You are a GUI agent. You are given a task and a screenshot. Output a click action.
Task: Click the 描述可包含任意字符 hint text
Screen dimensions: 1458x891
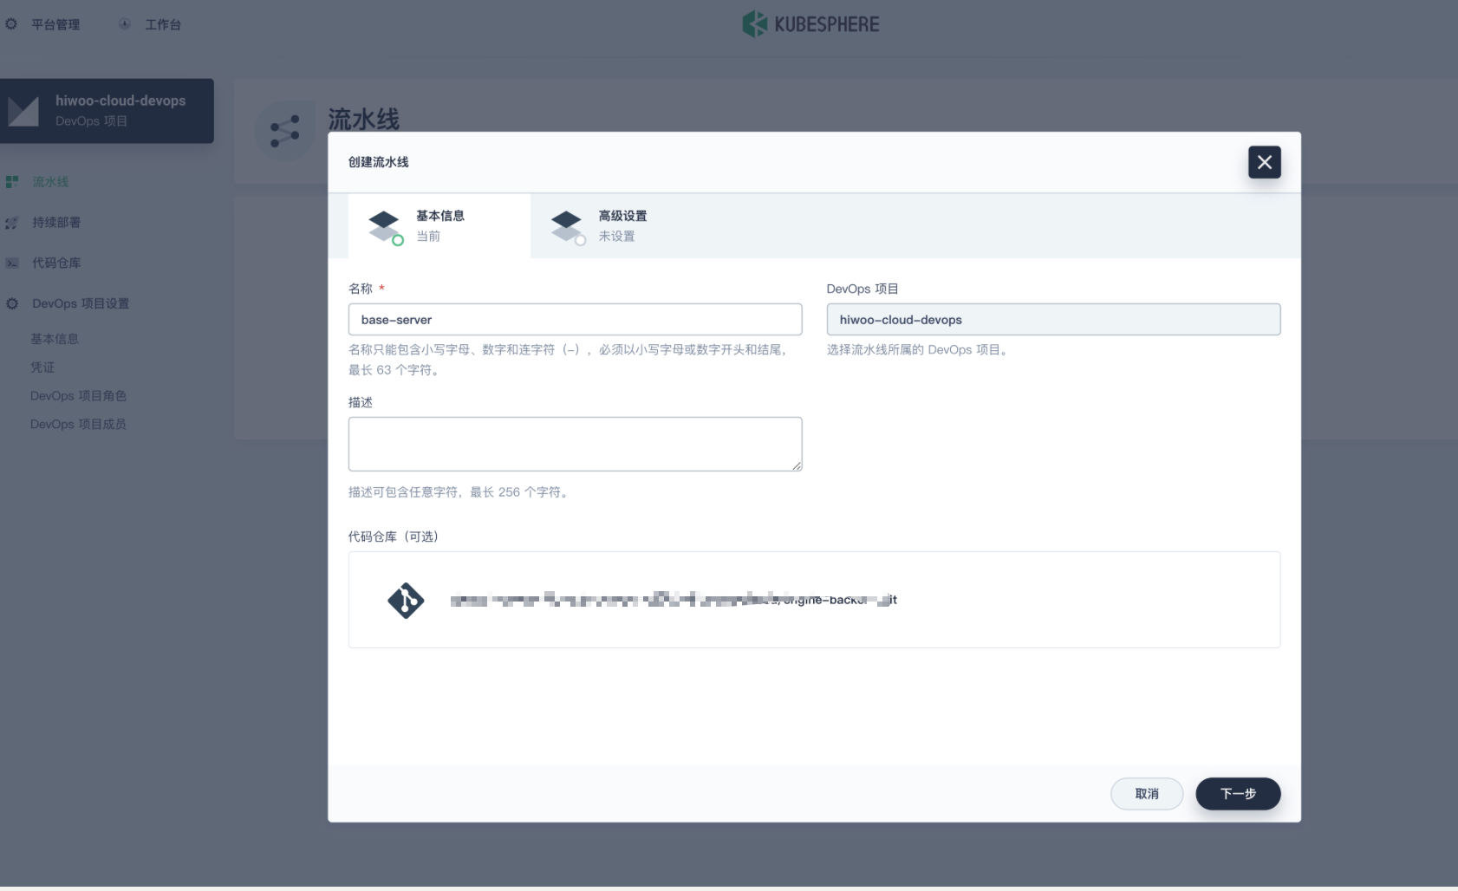(460, 492)
